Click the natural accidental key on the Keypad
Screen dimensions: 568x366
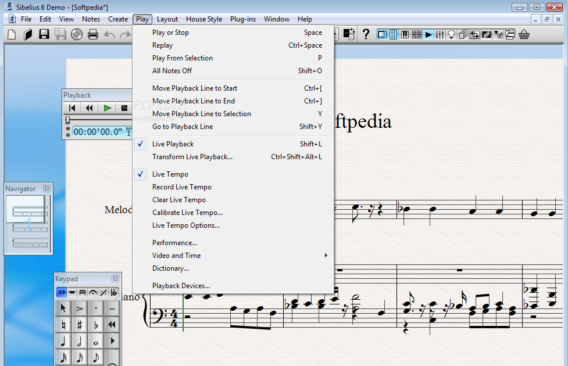point(63,325)
